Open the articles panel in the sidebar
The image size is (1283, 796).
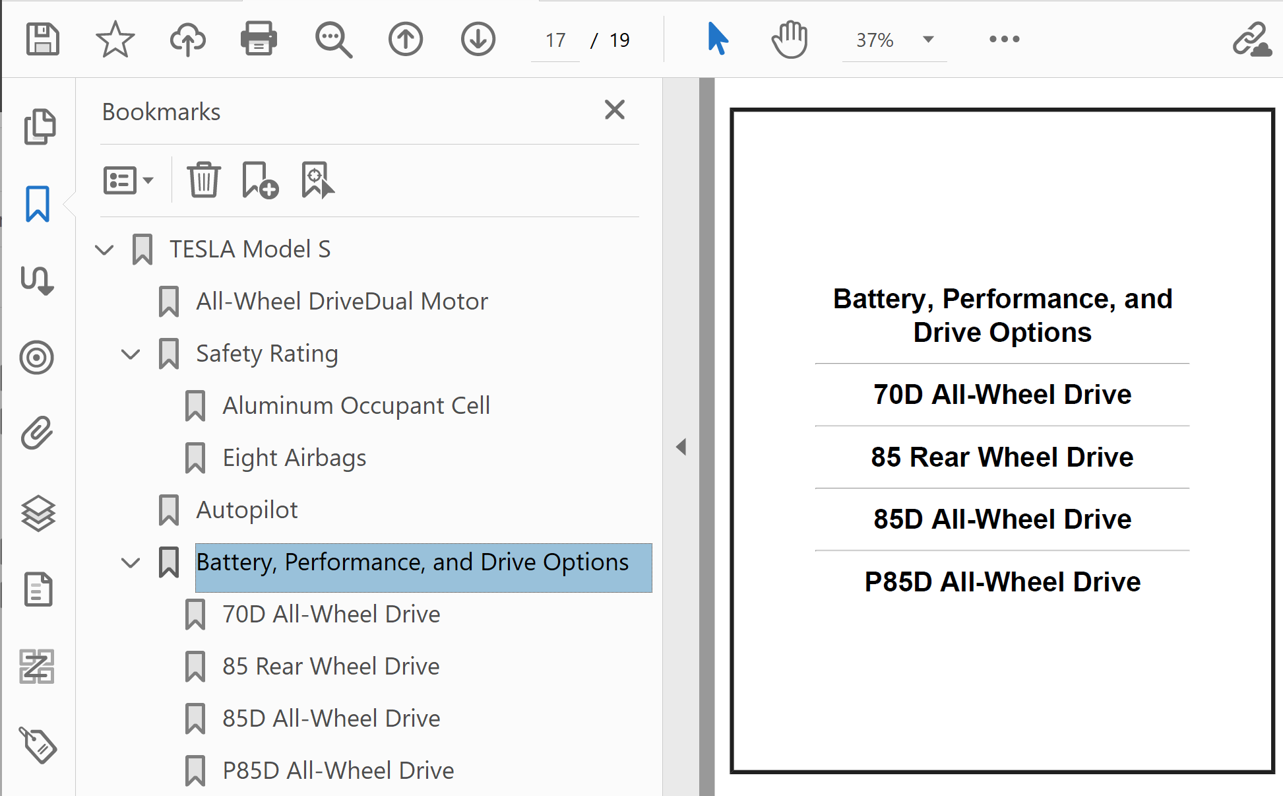[37, 281]
